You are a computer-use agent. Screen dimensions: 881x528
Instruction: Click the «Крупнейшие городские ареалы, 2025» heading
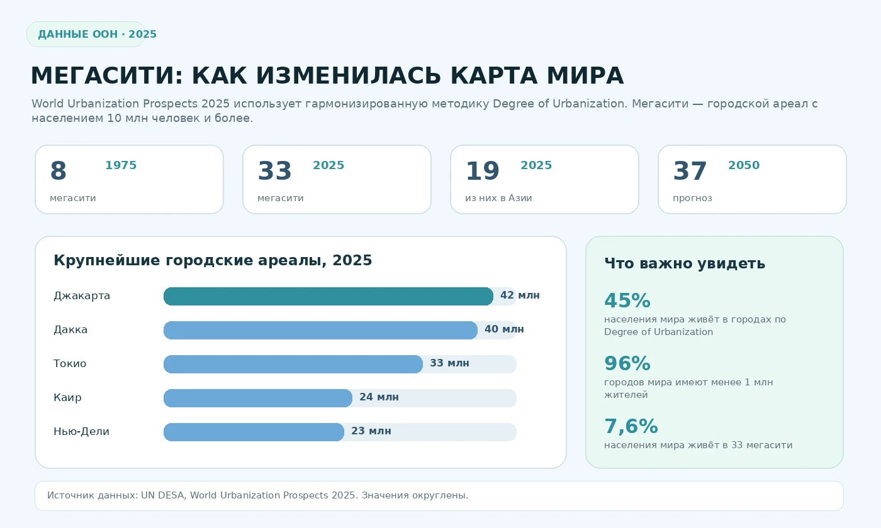(213, 260)
